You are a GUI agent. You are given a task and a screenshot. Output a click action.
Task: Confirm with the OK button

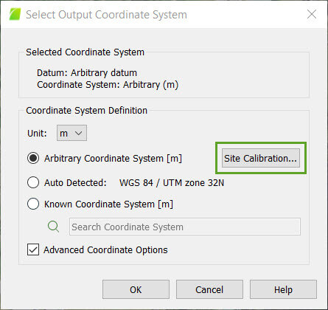coord(136,289)
